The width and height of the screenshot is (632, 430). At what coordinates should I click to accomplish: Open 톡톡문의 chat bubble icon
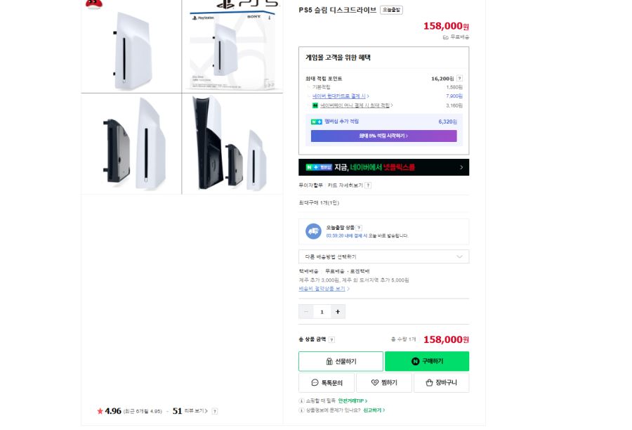point(315,382)
